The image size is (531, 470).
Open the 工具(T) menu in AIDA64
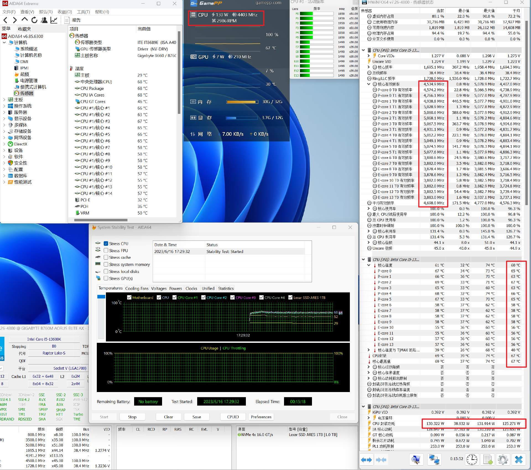pos(83,12)
